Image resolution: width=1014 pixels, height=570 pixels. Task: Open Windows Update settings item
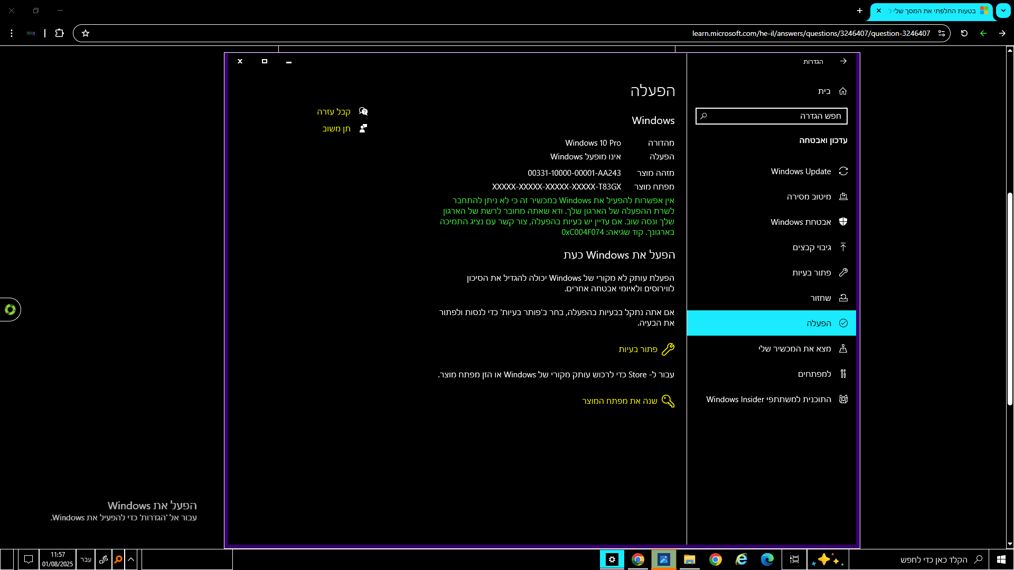tap(801, 172)
